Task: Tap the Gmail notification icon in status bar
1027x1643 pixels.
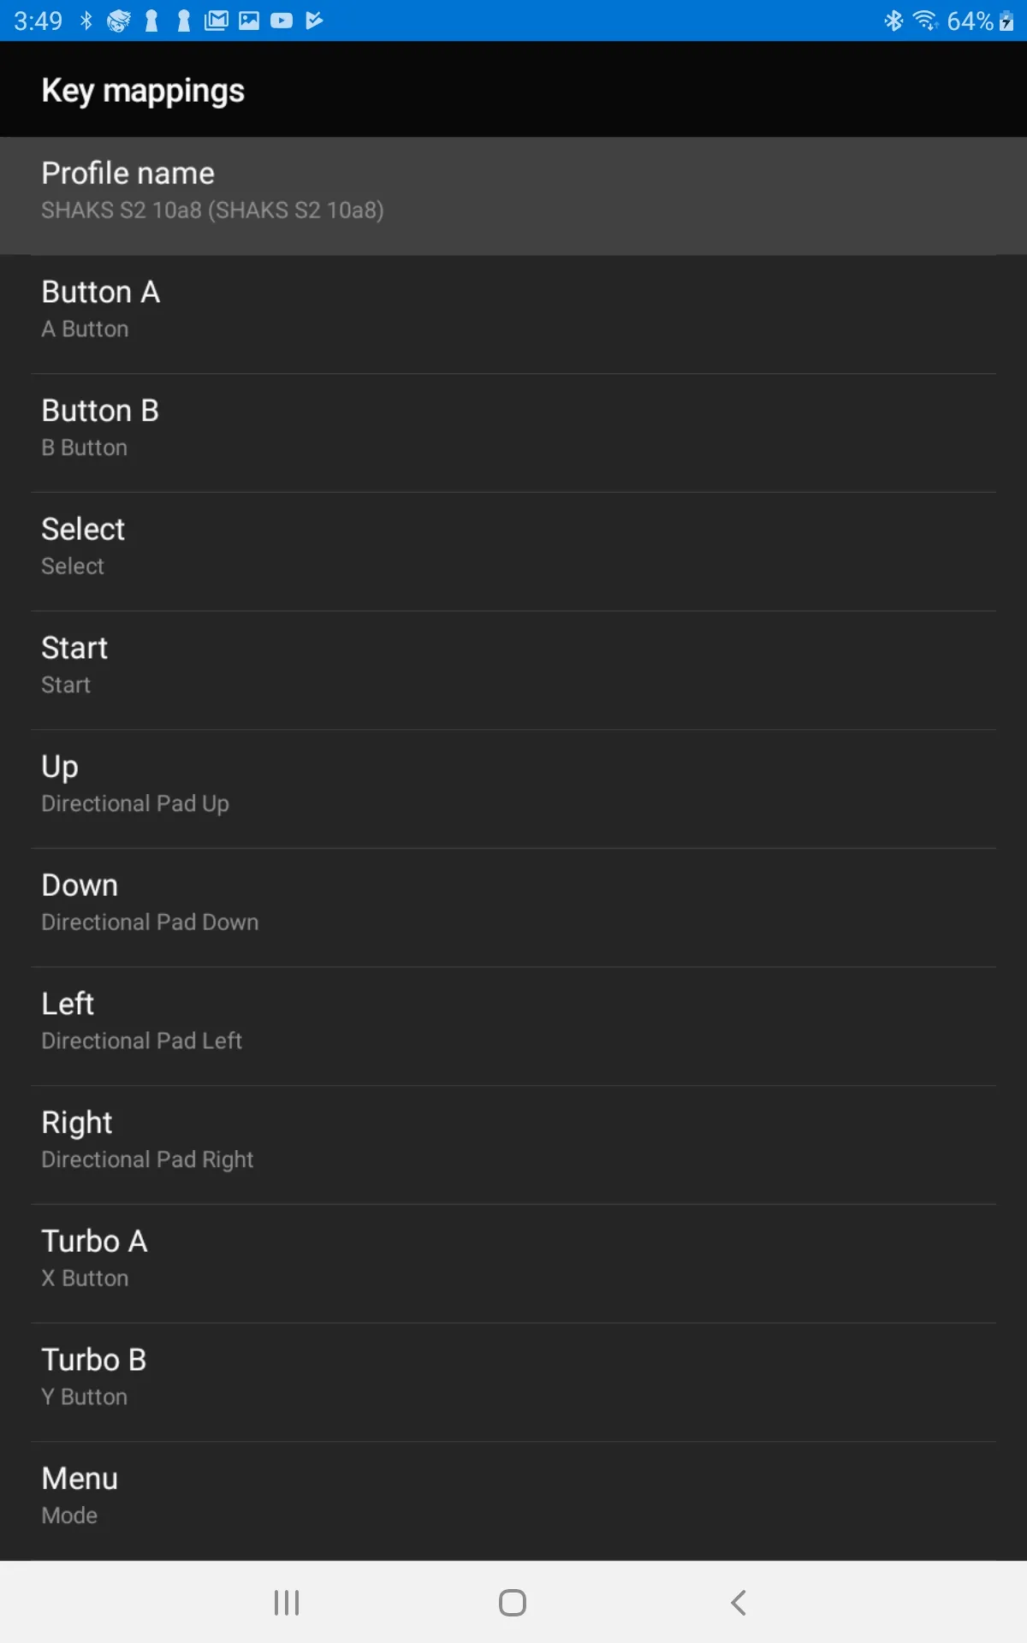Action: (217, 21)
